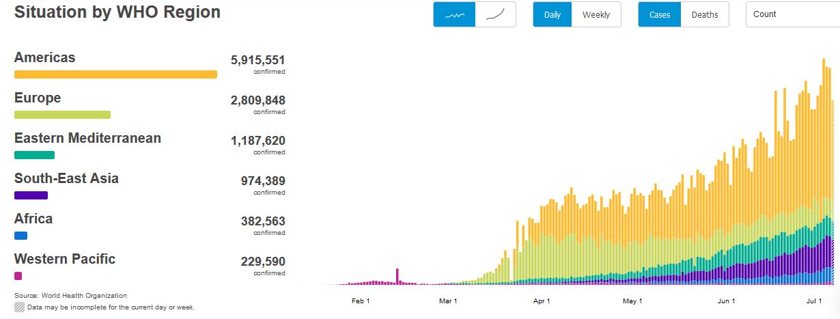Switch to cumulative curve chart icon
Image resolution: width=840 pixels, height=319 pixels.
(495, 15)
